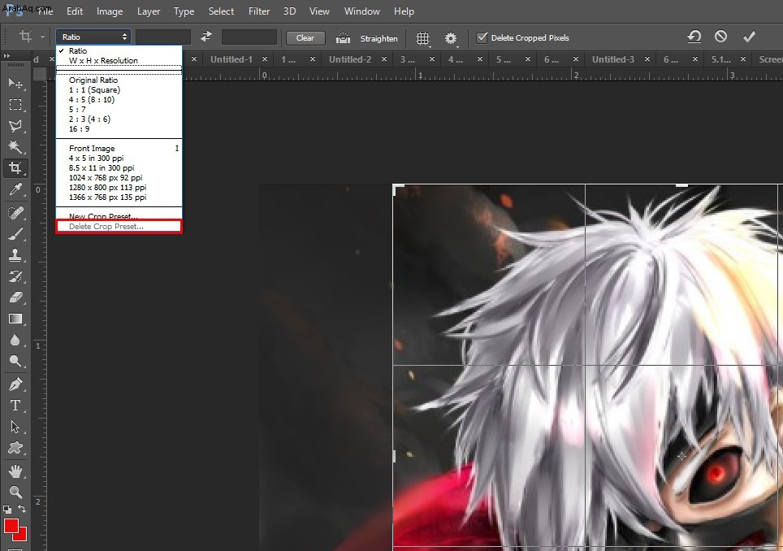Click the crop height input field
This screenshot has height=551, width=783.
[249, 37]
